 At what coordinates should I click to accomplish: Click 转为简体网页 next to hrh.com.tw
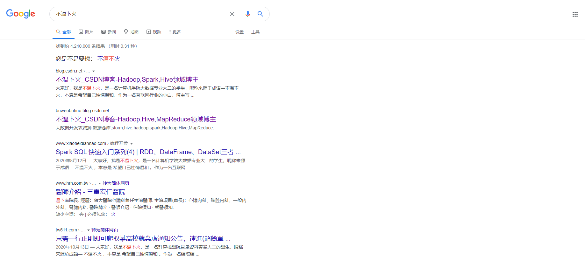(116, 183)
